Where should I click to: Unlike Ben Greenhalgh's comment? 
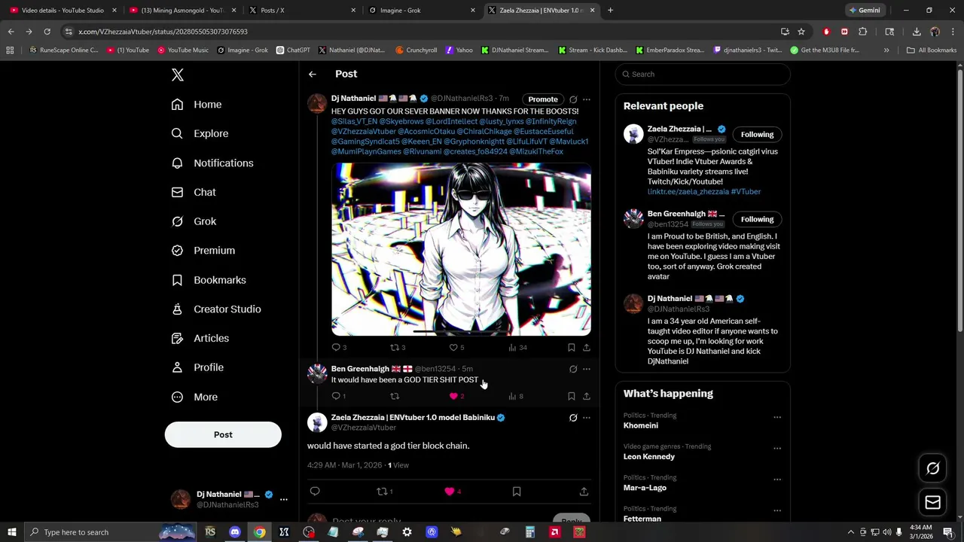pyautogui.click(x=453, y=396)
